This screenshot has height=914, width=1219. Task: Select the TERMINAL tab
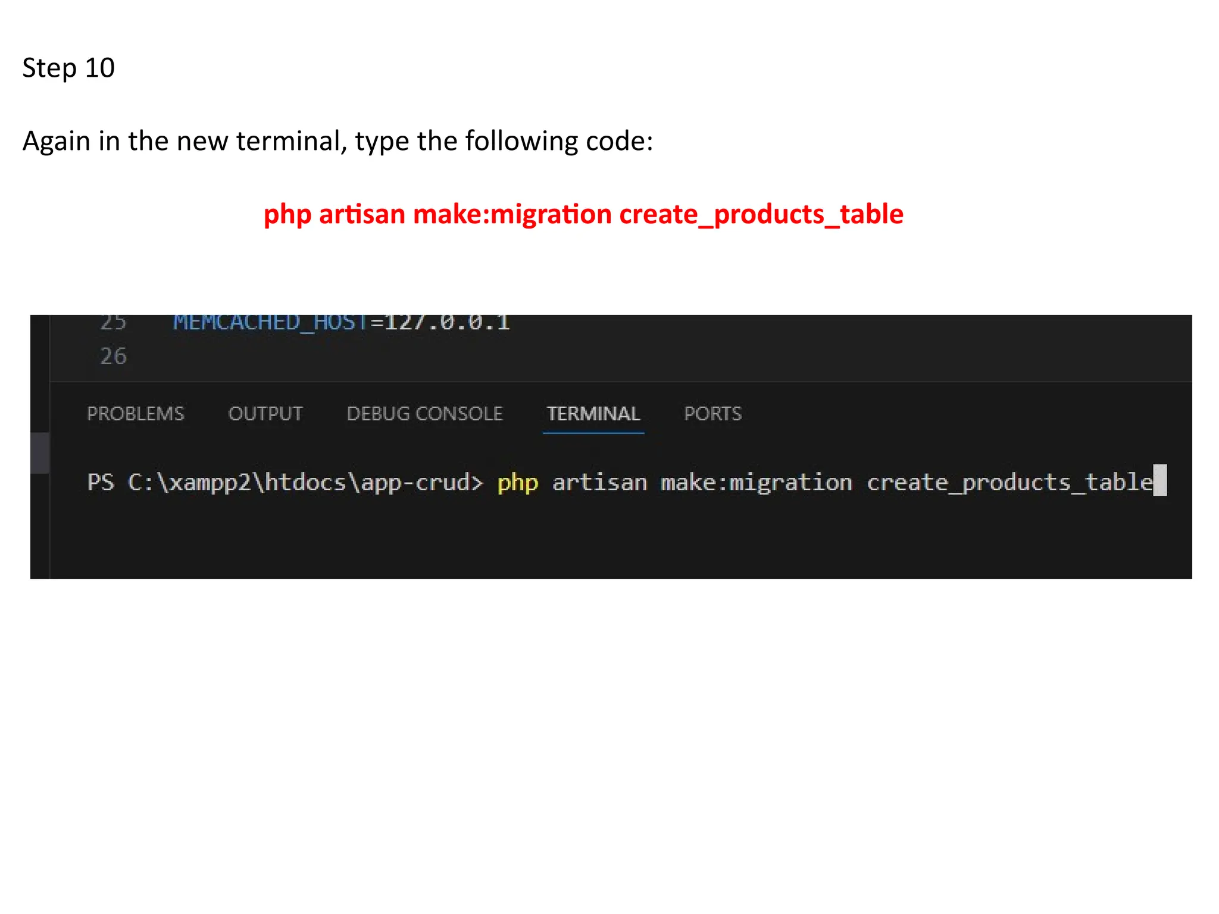pos(593,414)
